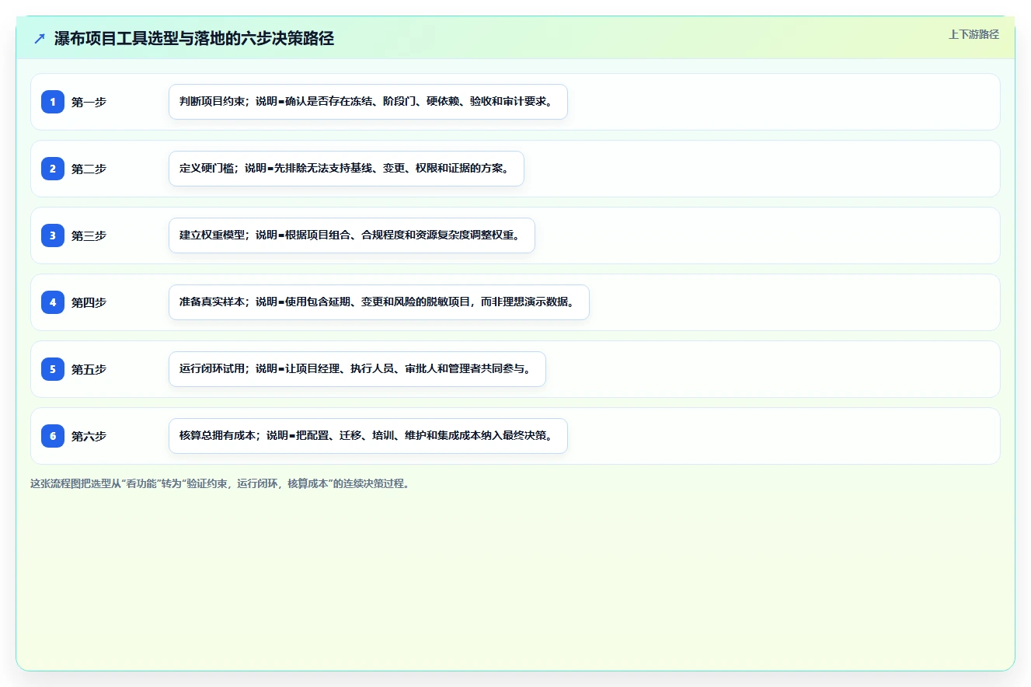
Task: Select the step number 5 badge
Action: tap(53, 369)
